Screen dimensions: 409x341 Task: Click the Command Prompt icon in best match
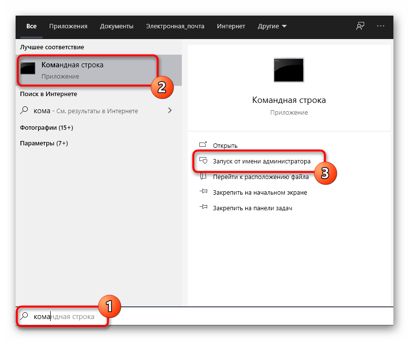pos(28,69)
